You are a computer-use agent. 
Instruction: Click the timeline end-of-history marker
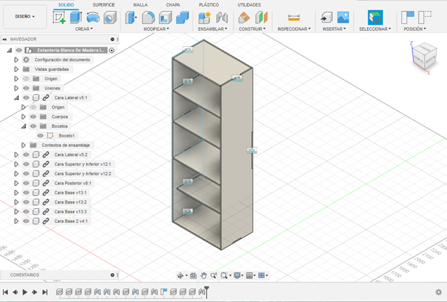click(207, 292)
